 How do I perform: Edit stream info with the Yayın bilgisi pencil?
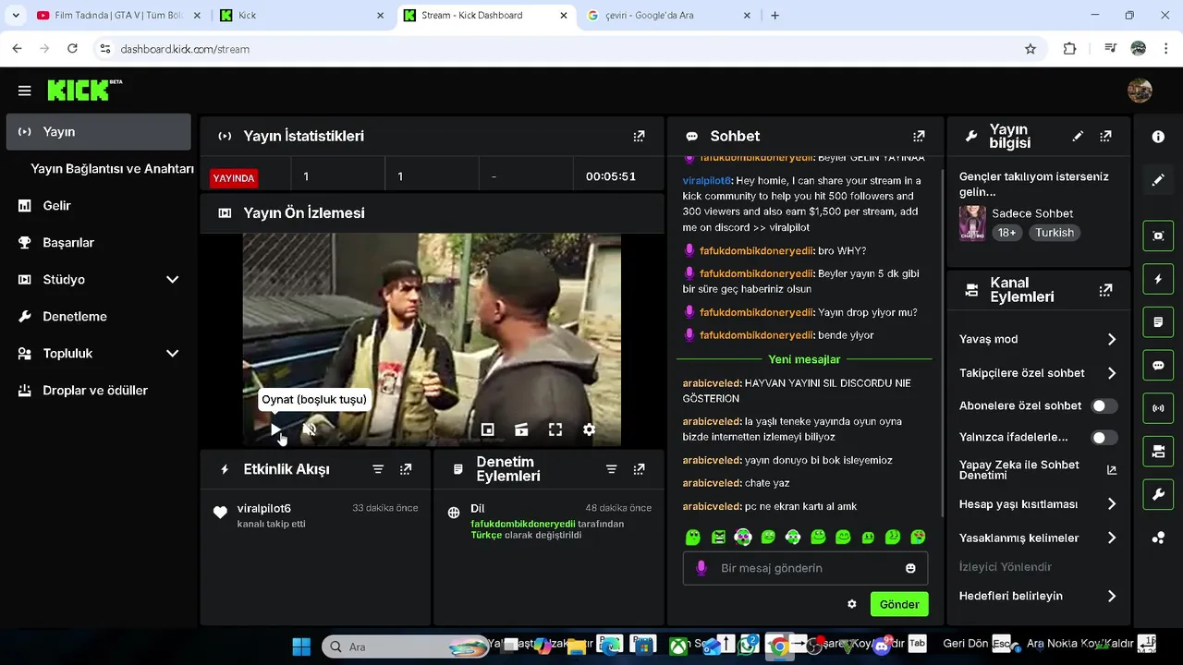1078,136
